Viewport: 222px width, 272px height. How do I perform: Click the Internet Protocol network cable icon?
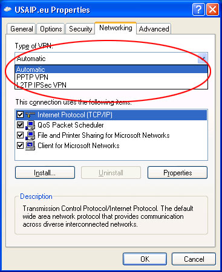[30, 115]
